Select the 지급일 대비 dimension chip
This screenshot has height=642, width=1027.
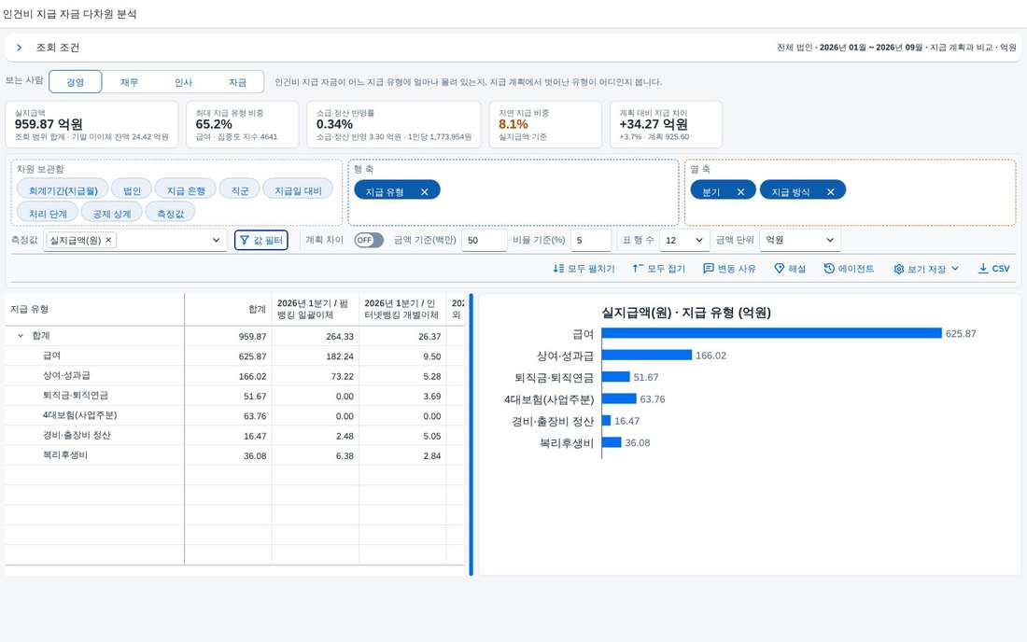298,190
